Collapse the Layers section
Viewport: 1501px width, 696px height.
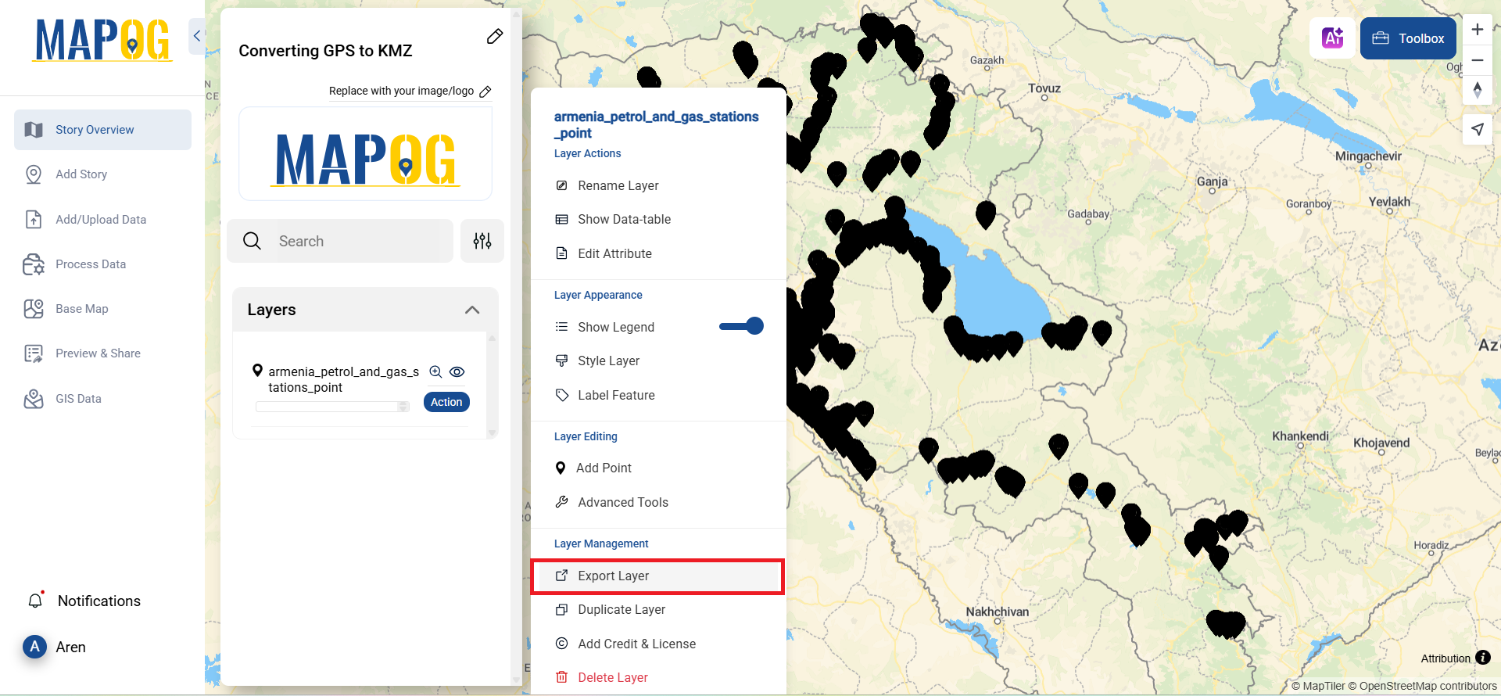(x=472, y=310)
